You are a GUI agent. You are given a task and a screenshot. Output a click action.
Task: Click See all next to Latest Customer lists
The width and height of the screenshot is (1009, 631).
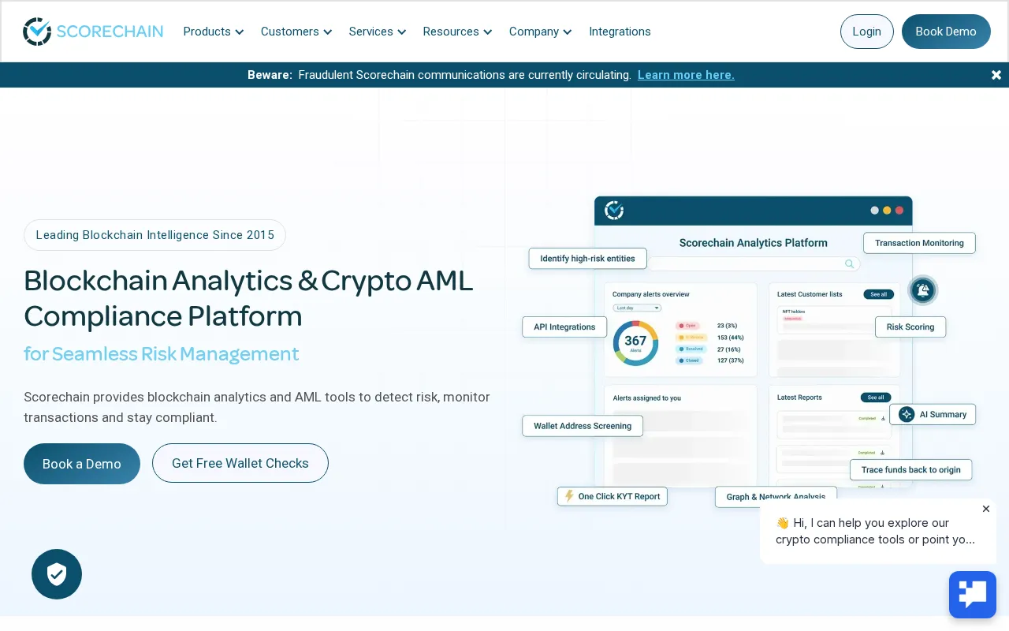pos(879,294)
